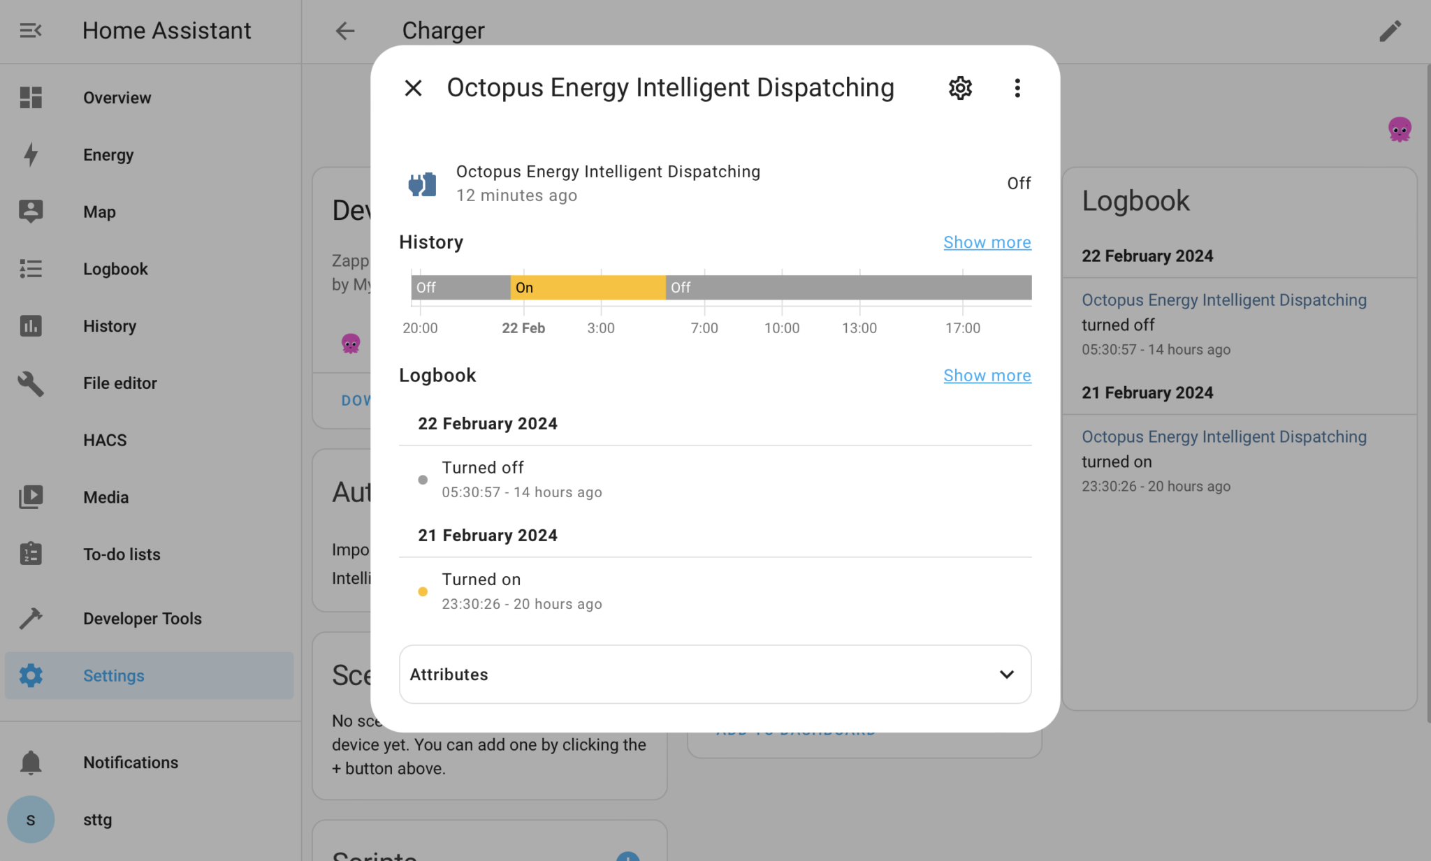Go back using the arrow next to Charger

(345, 31)
